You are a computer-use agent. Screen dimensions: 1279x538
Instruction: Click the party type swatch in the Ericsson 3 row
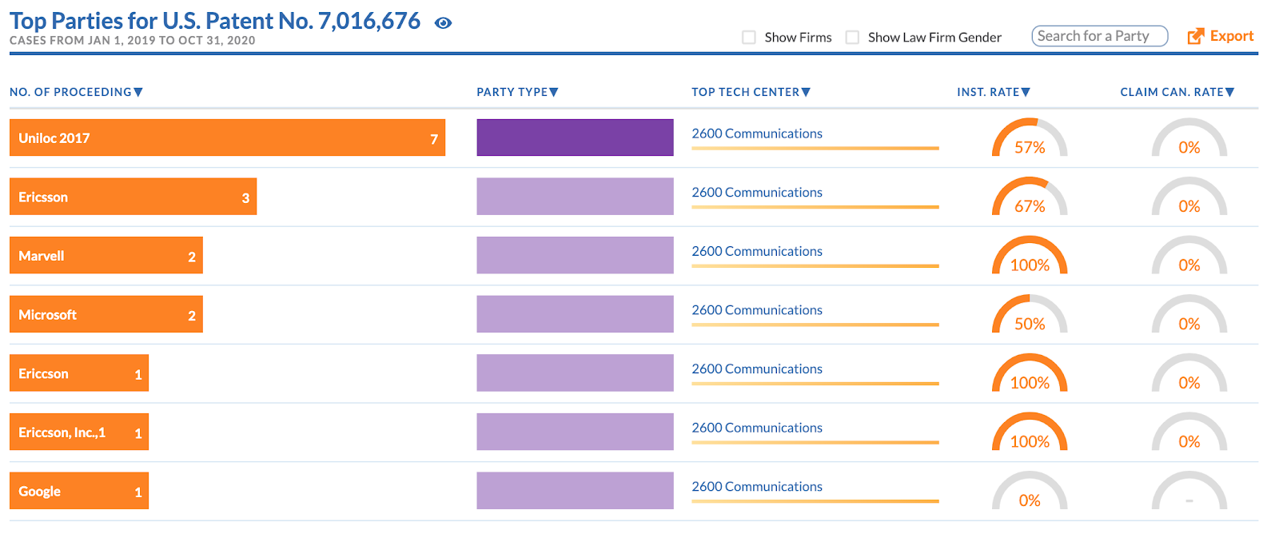[x=575, y=197]
